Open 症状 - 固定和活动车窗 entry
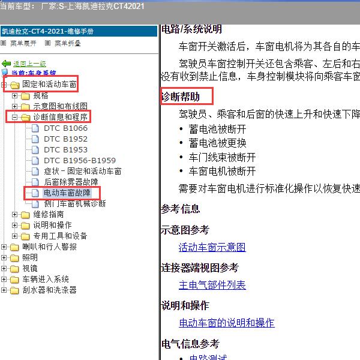 [83, 171]
